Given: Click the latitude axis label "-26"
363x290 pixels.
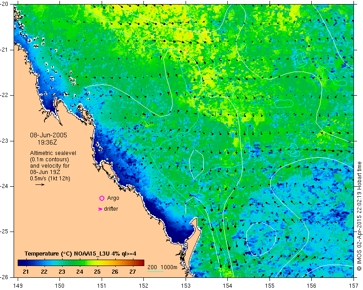Looking at the screenshot, I should [x=4, y=277].
